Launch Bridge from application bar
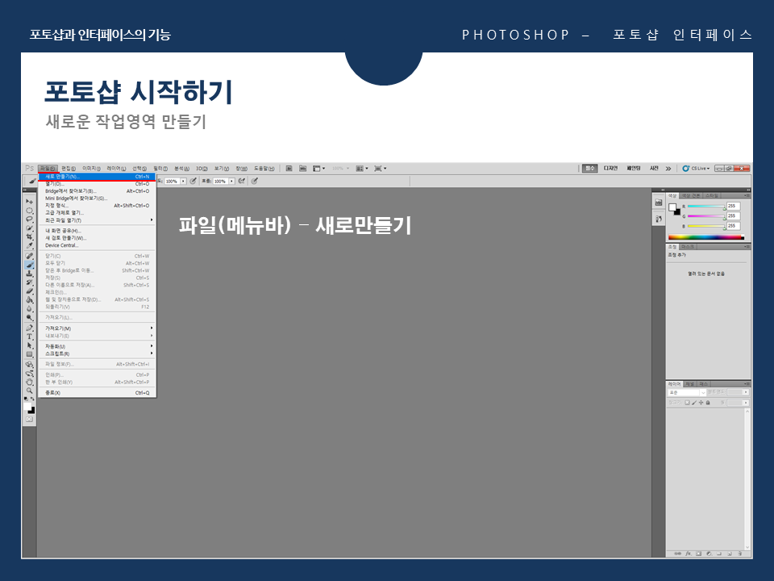Screen dimensions: 774x581 (289, 169)
